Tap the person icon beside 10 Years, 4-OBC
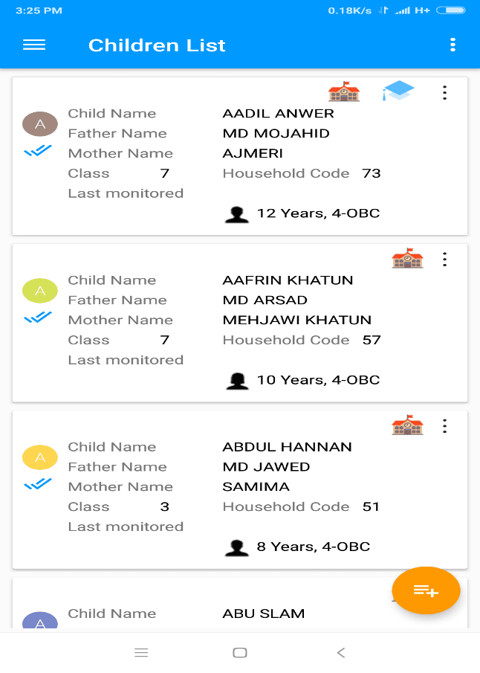Image resolution: width=480 pixels, height=673 pixels. [237, 380]
